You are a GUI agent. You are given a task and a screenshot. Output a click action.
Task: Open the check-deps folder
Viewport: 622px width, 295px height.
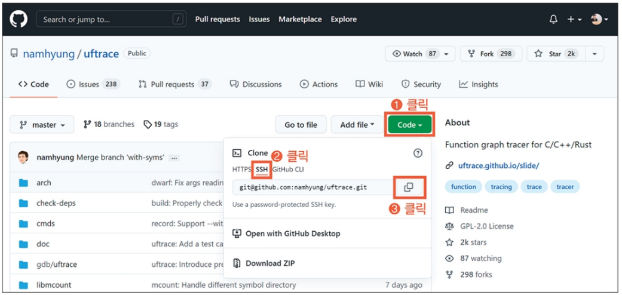56,203
